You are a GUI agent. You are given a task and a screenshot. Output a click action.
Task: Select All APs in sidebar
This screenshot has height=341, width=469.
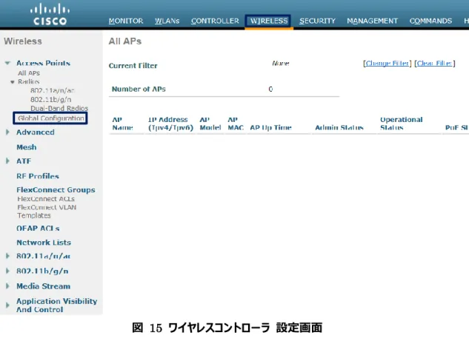(x=29, y=73)
